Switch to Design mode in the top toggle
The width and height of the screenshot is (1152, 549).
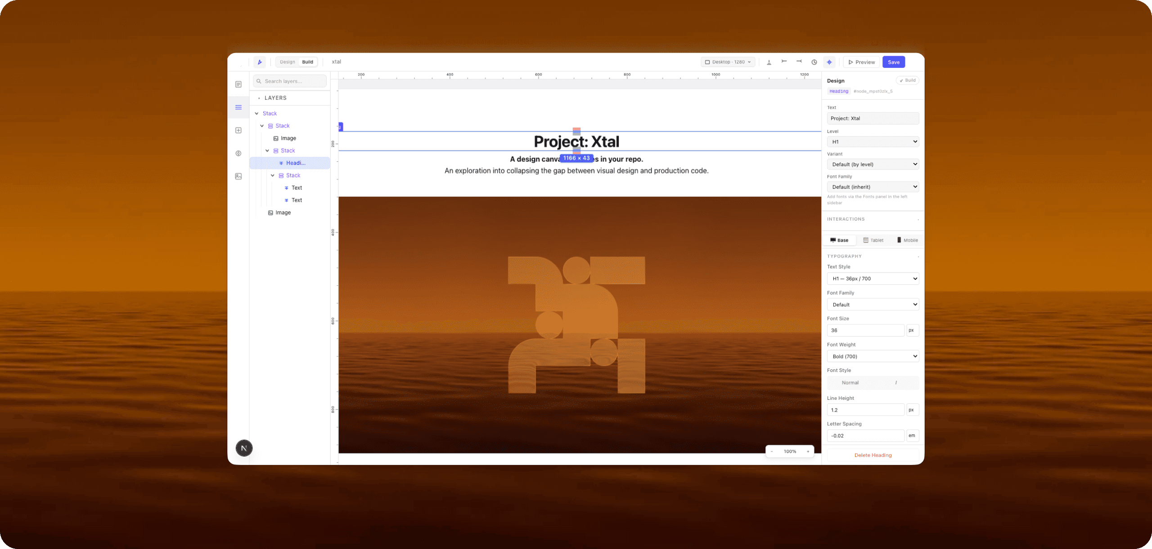288,62
